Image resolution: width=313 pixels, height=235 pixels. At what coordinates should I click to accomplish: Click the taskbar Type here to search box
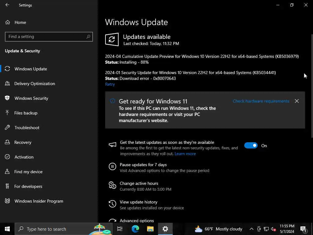pos(64,229)
